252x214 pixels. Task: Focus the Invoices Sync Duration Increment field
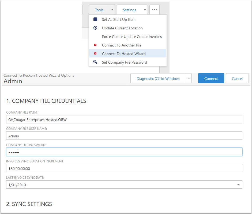pyautogui.click(x=124, y=168)
